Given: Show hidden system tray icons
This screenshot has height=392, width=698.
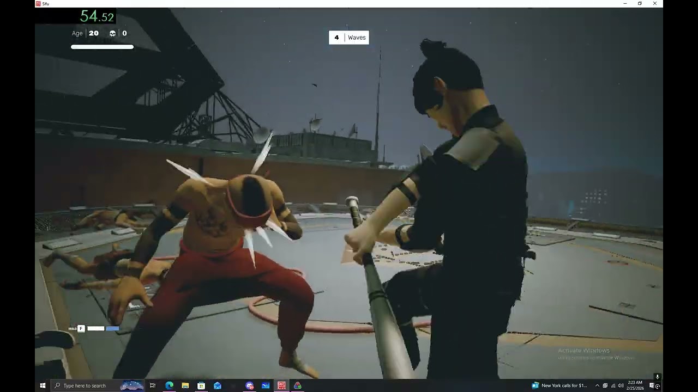Looking at the screenshot, I should pyautogui.click(x=597, y=385).
